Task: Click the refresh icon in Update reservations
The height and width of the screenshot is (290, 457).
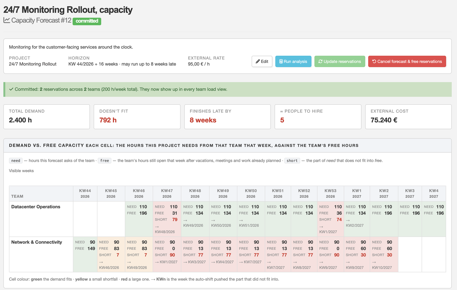Action: pyautogui.click(x=320, y=61)
